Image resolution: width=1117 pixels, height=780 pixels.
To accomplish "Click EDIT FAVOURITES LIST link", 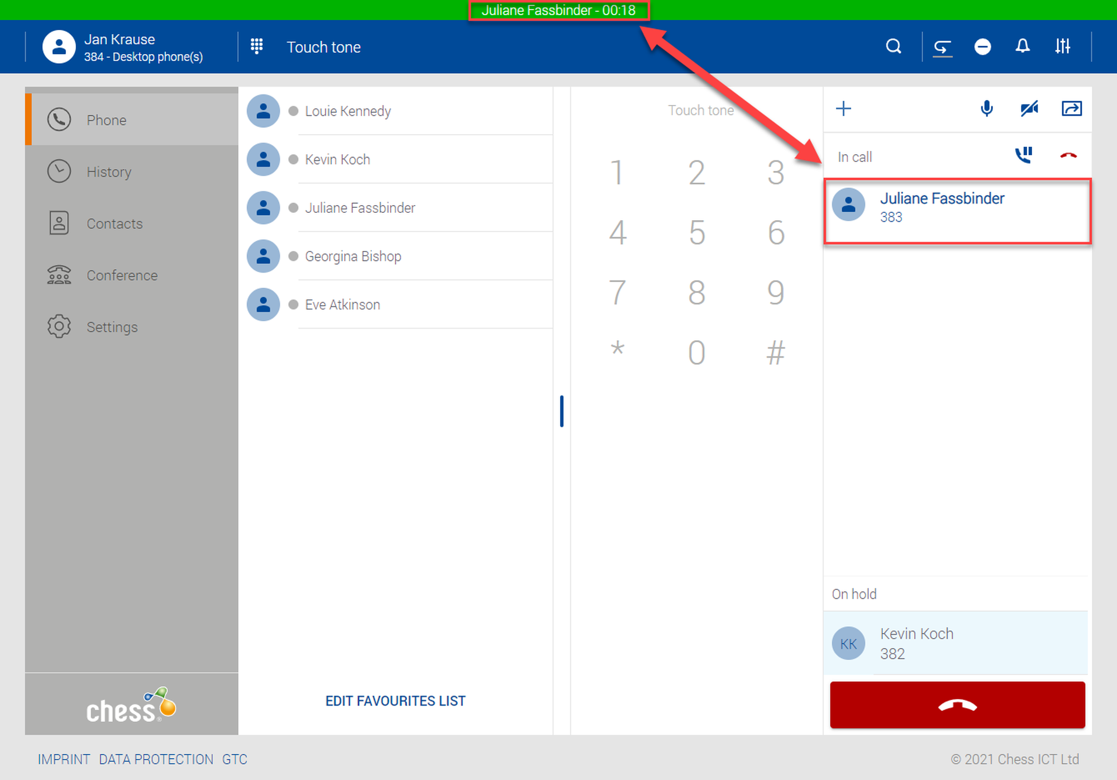I will pyautogui.click(x=395, y=701).
